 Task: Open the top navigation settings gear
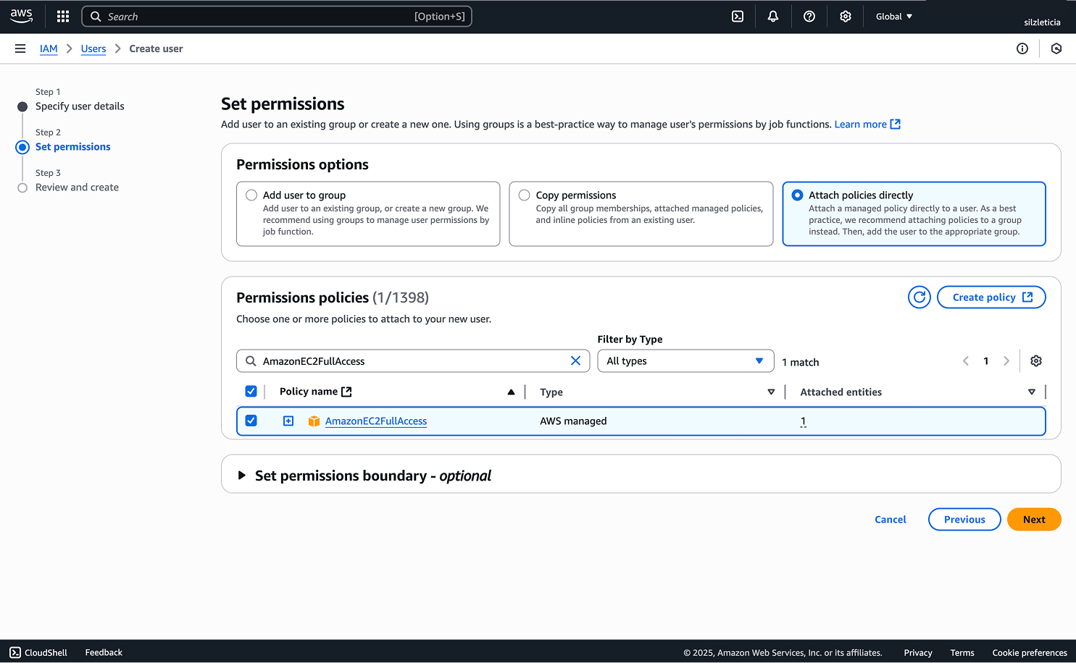tap(845, 16)
